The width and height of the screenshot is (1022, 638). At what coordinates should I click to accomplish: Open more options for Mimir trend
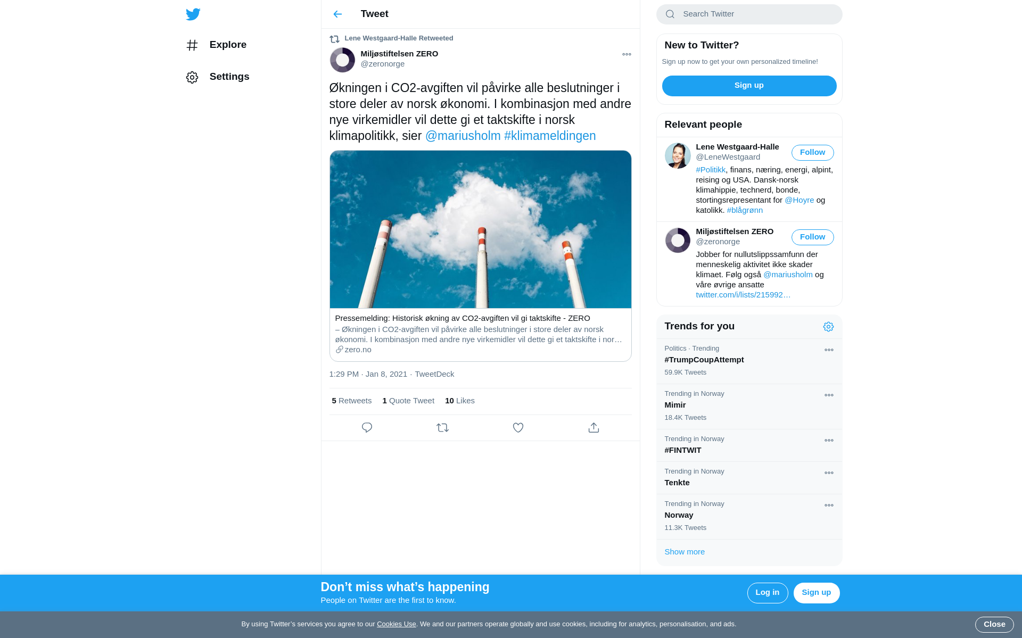pos(829,395)
